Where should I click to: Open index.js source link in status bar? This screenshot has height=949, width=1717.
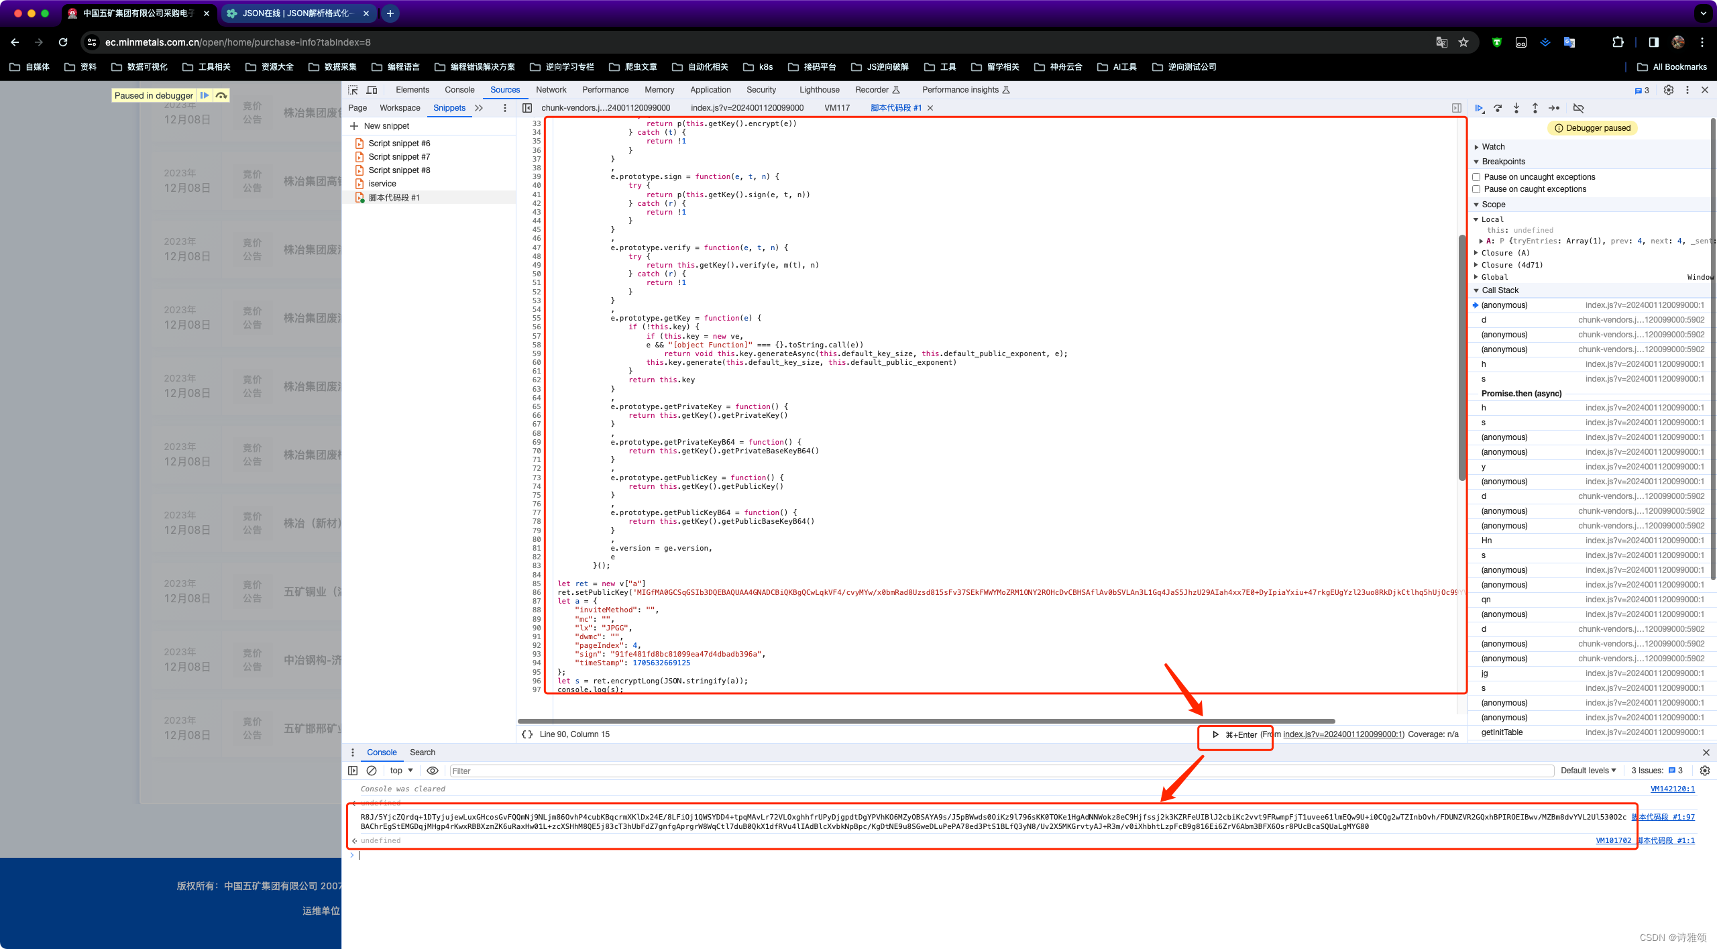click(x=1343, y=734)
